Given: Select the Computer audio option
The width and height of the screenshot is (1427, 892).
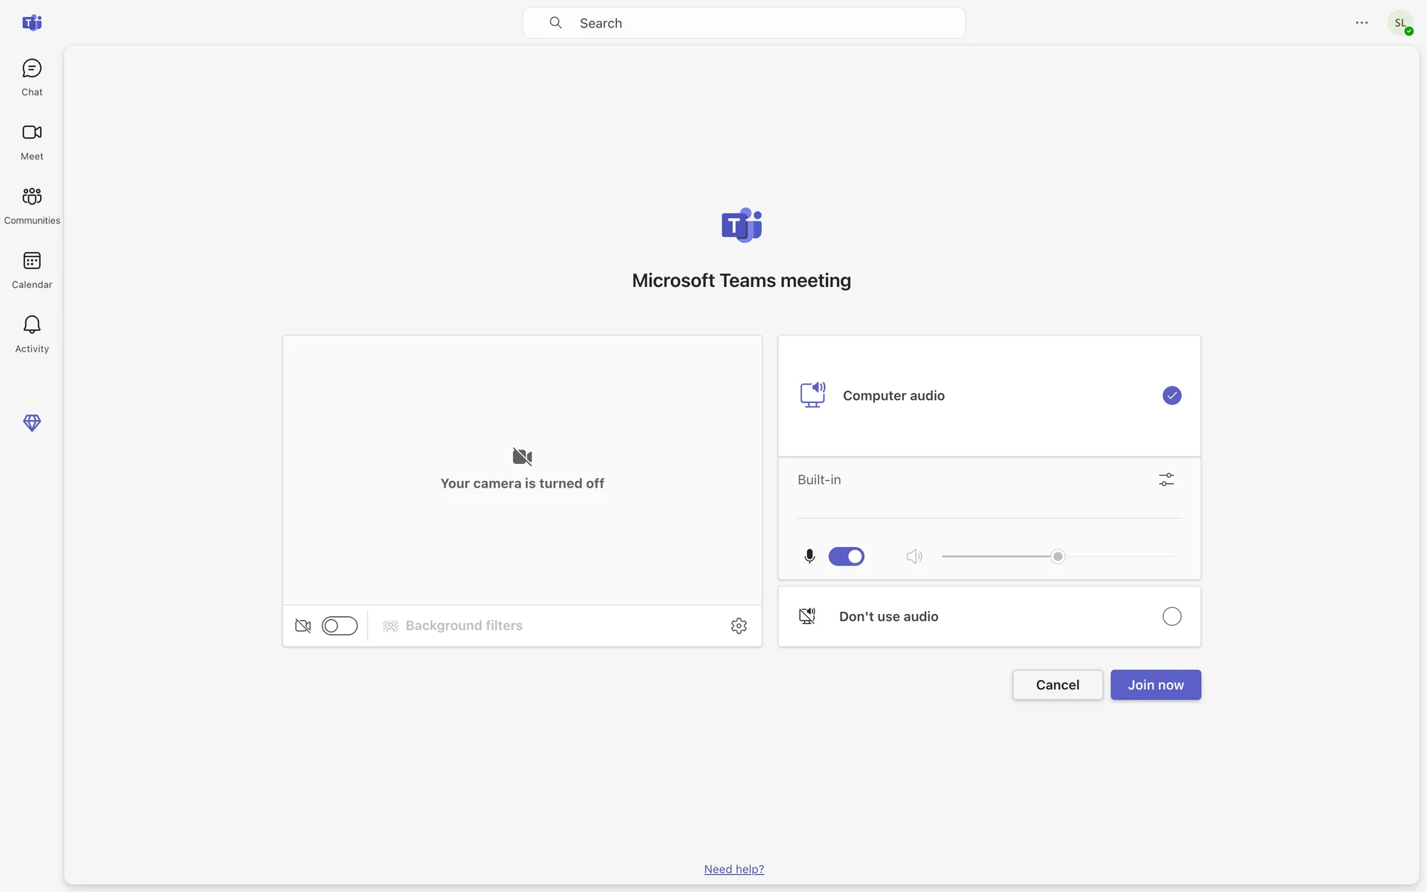Looking at the screenshot, I should tap(1171, 395).
